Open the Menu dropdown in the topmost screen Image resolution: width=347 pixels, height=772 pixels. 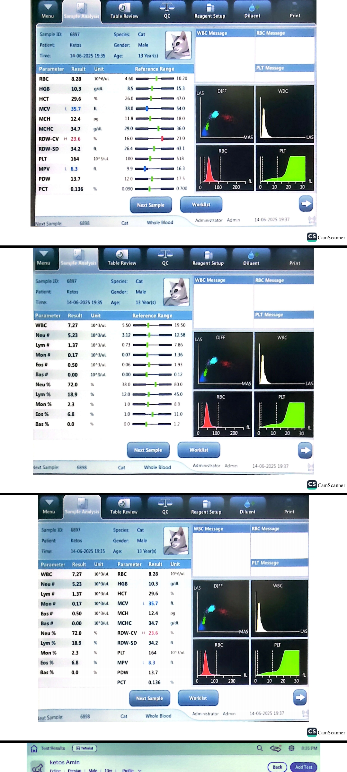[x=48, y=11]
